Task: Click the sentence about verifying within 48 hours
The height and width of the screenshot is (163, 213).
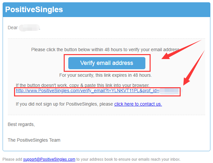Action: (106, 50)
